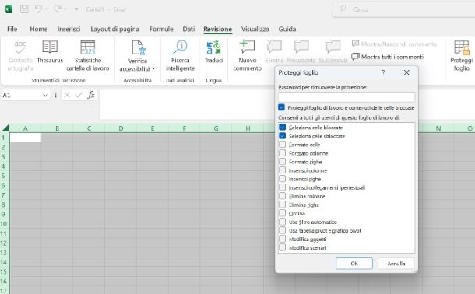Check Modifica scenari option
This screenshot has height=294, width=475.
click(283, 247)
